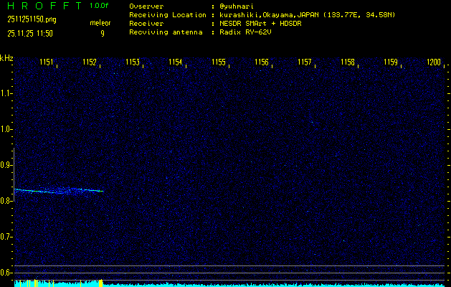The width and height of the screenshot is (451, 287).
Task: Click the yellow spike in bottom power bar
Action: coord(101,283)
